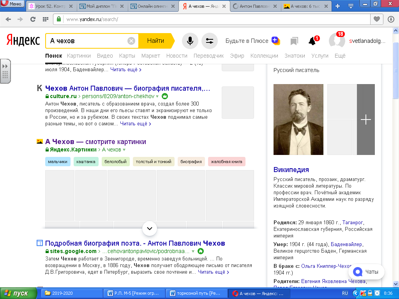Open the Speed Dial grid icon
399x299 pixels.
[46, 19]
